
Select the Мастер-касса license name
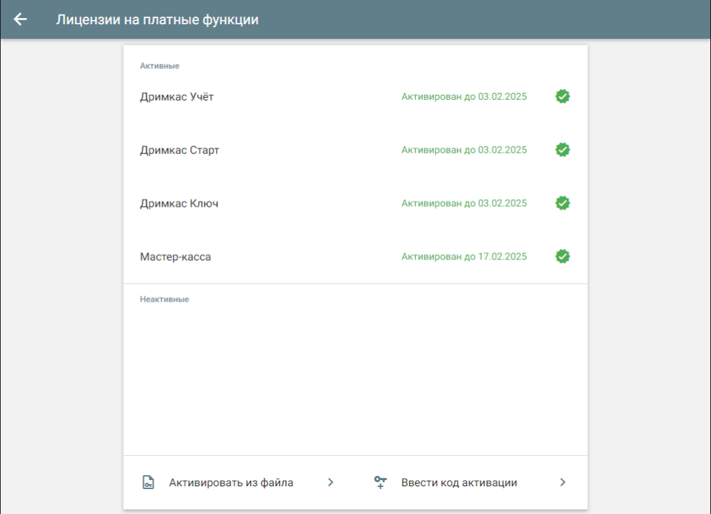[175, 257]
